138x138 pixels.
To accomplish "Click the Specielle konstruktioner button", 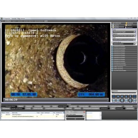I will (x=17, y=108).
